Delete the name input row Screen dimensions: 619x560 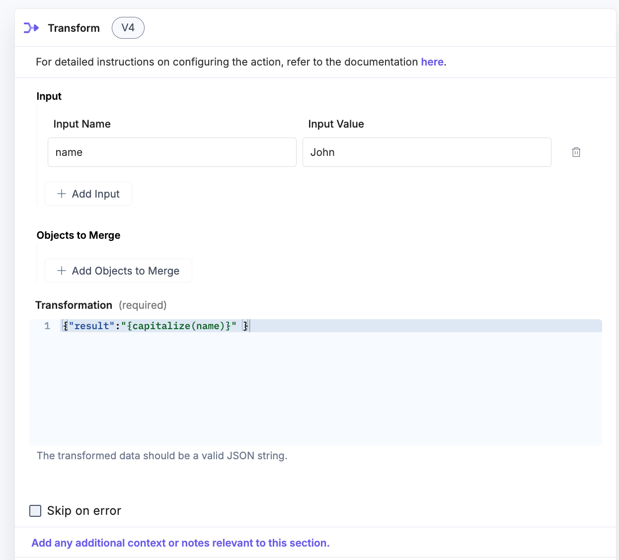tap(576, 152)
